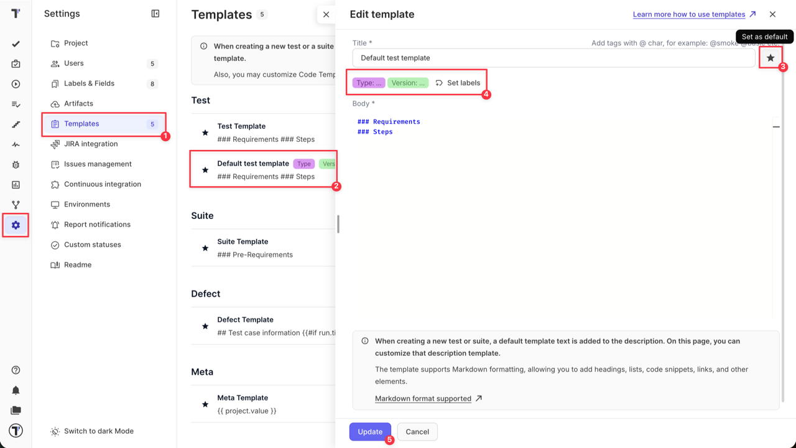Click the bug icon in left rail
This screenshot has width=796, height=448.
click(16, 165)
